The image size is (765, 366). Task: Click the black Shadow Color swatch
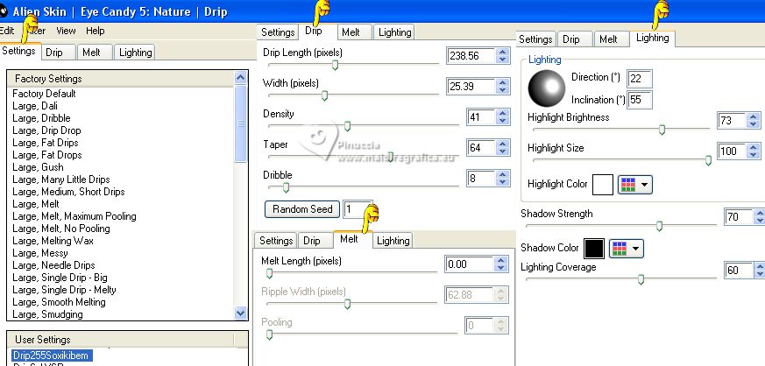tap(594, 249)
